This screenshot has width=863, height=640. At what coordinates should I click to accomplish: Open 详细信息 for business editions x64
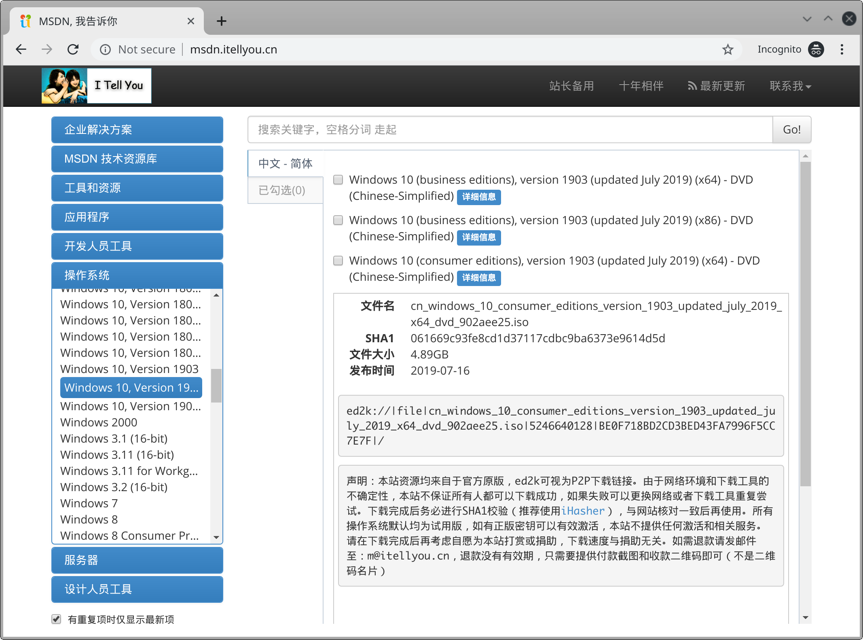point(479,197)
